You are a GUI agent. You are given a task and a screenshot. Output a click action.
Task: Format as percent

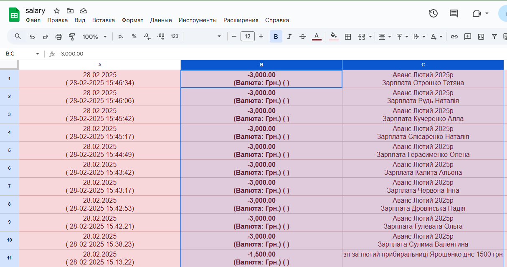(134, 36)
